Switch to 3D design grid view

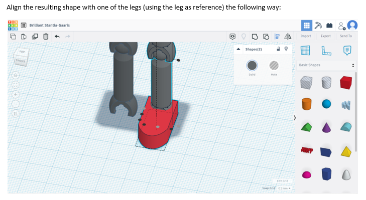[x=306, y=26]
